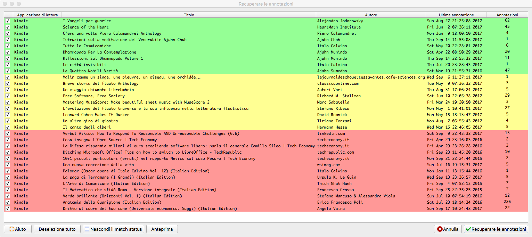532x237 pixels.
Task: Toggle checkbox for Una nuova concezione della vita
Action: [8, 165]
